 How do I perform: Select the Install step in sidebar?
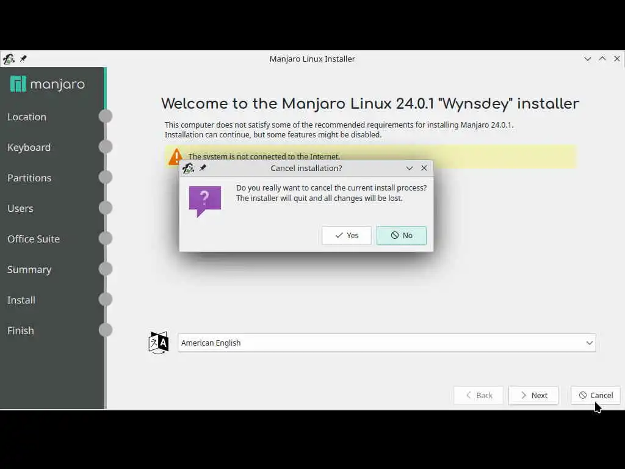pyautogui.click(x=21, y=300)
